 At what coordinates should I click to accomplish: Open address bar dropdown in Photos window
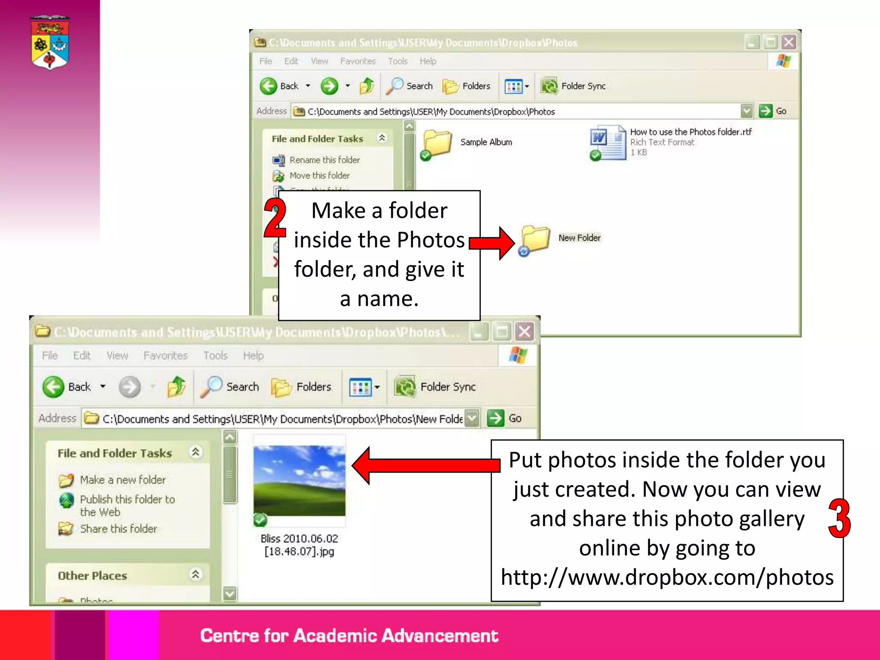point(747,111)
